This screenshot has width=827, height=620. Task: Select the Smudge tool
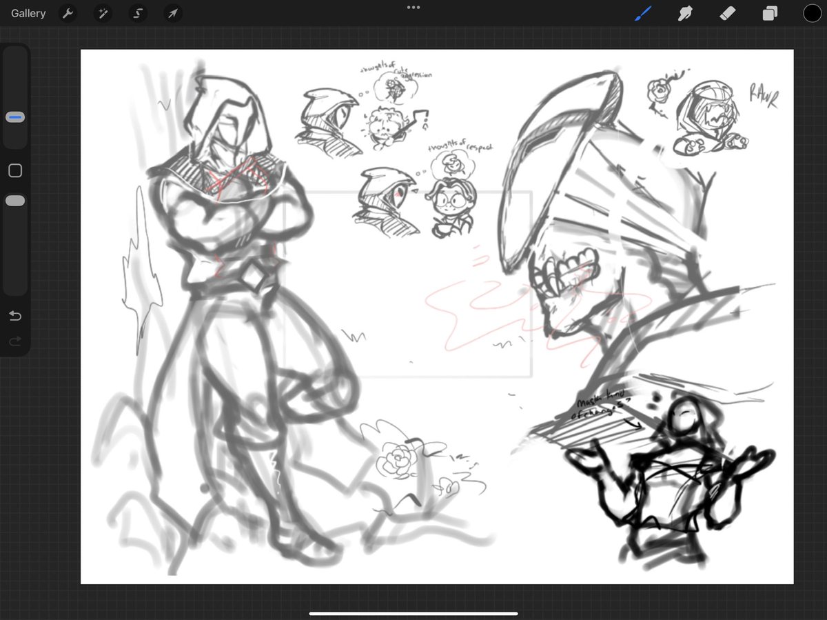[x=685, y=13]
